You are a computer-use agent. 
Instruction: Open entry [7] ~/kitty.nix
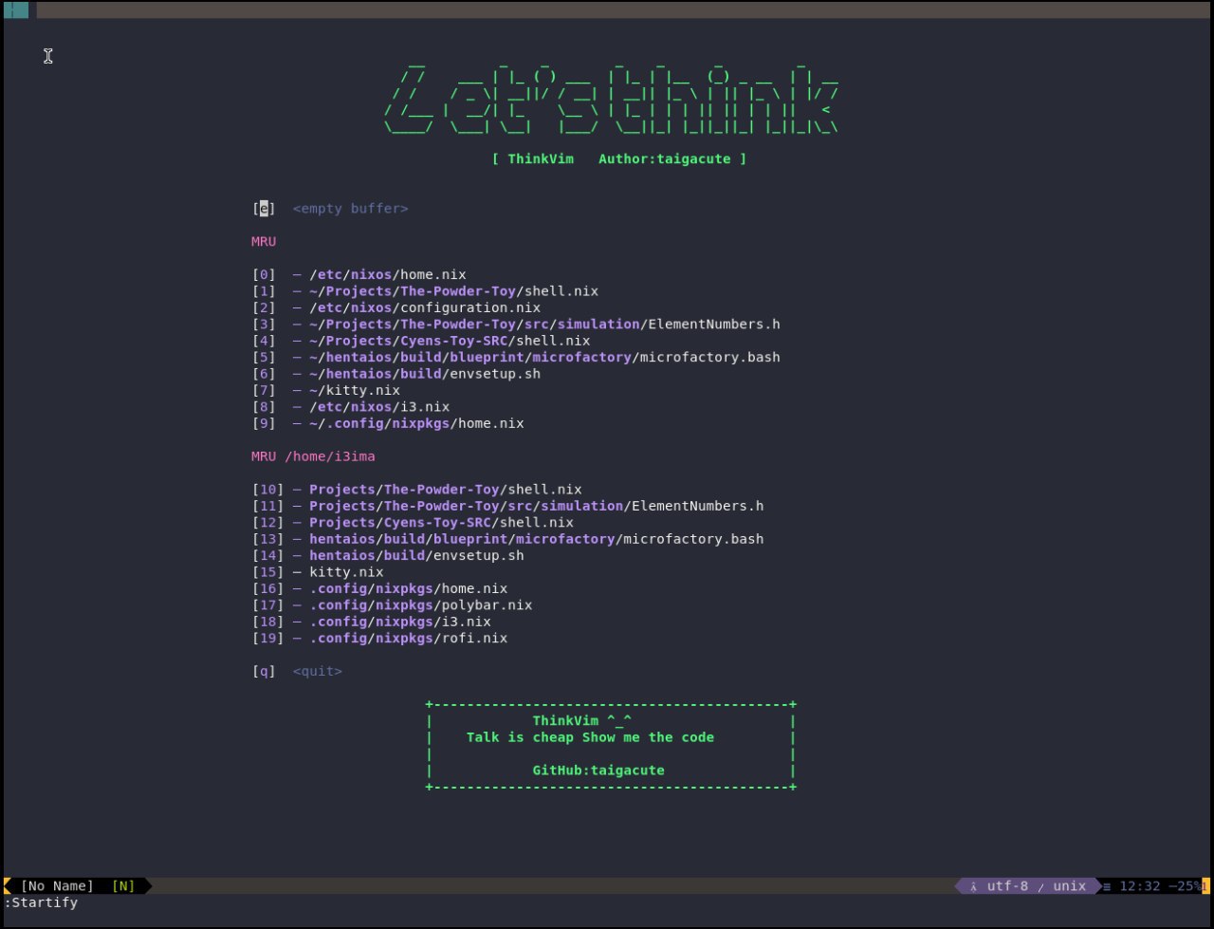pos(326,391)
